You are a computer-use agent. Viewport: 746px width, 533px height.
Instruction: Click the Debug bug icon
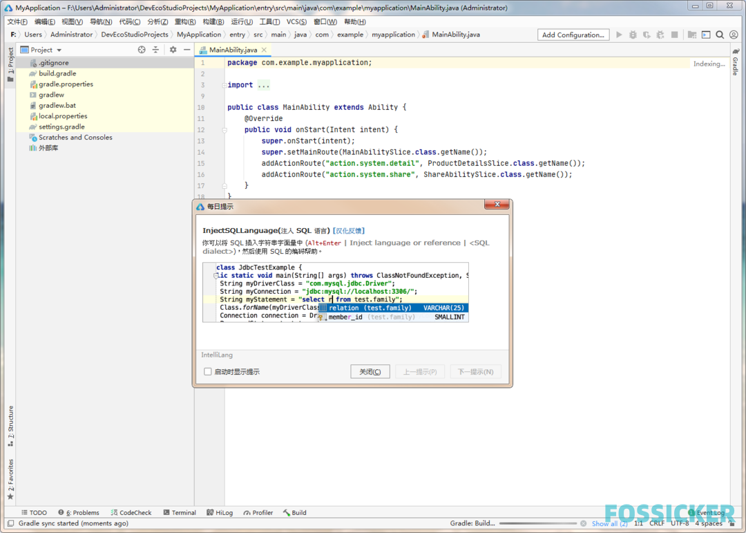[x=633, y=35]
